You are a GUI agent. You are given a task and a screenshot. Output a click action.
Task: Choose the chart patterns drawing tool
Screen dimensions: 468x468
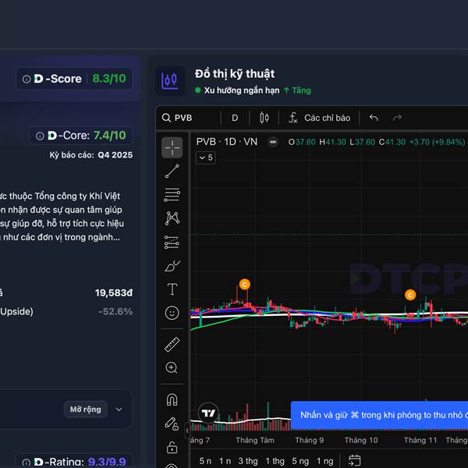tap(172, 218)
